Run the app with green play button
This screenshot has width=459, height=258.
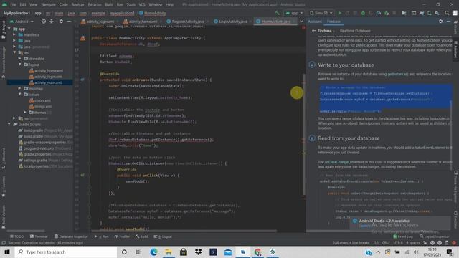coord(339,13)
